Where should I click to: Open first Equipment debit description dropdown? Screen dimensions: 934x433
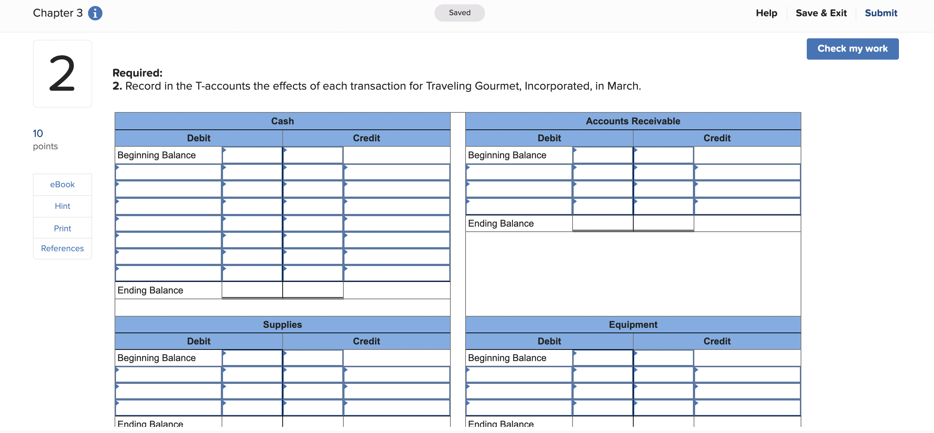[518, 375]
